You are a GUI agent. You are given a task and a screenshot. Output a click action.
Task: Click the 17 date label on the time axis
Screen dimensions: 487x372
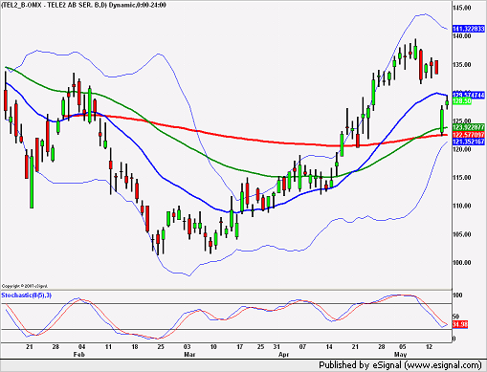tap(239, 347)
